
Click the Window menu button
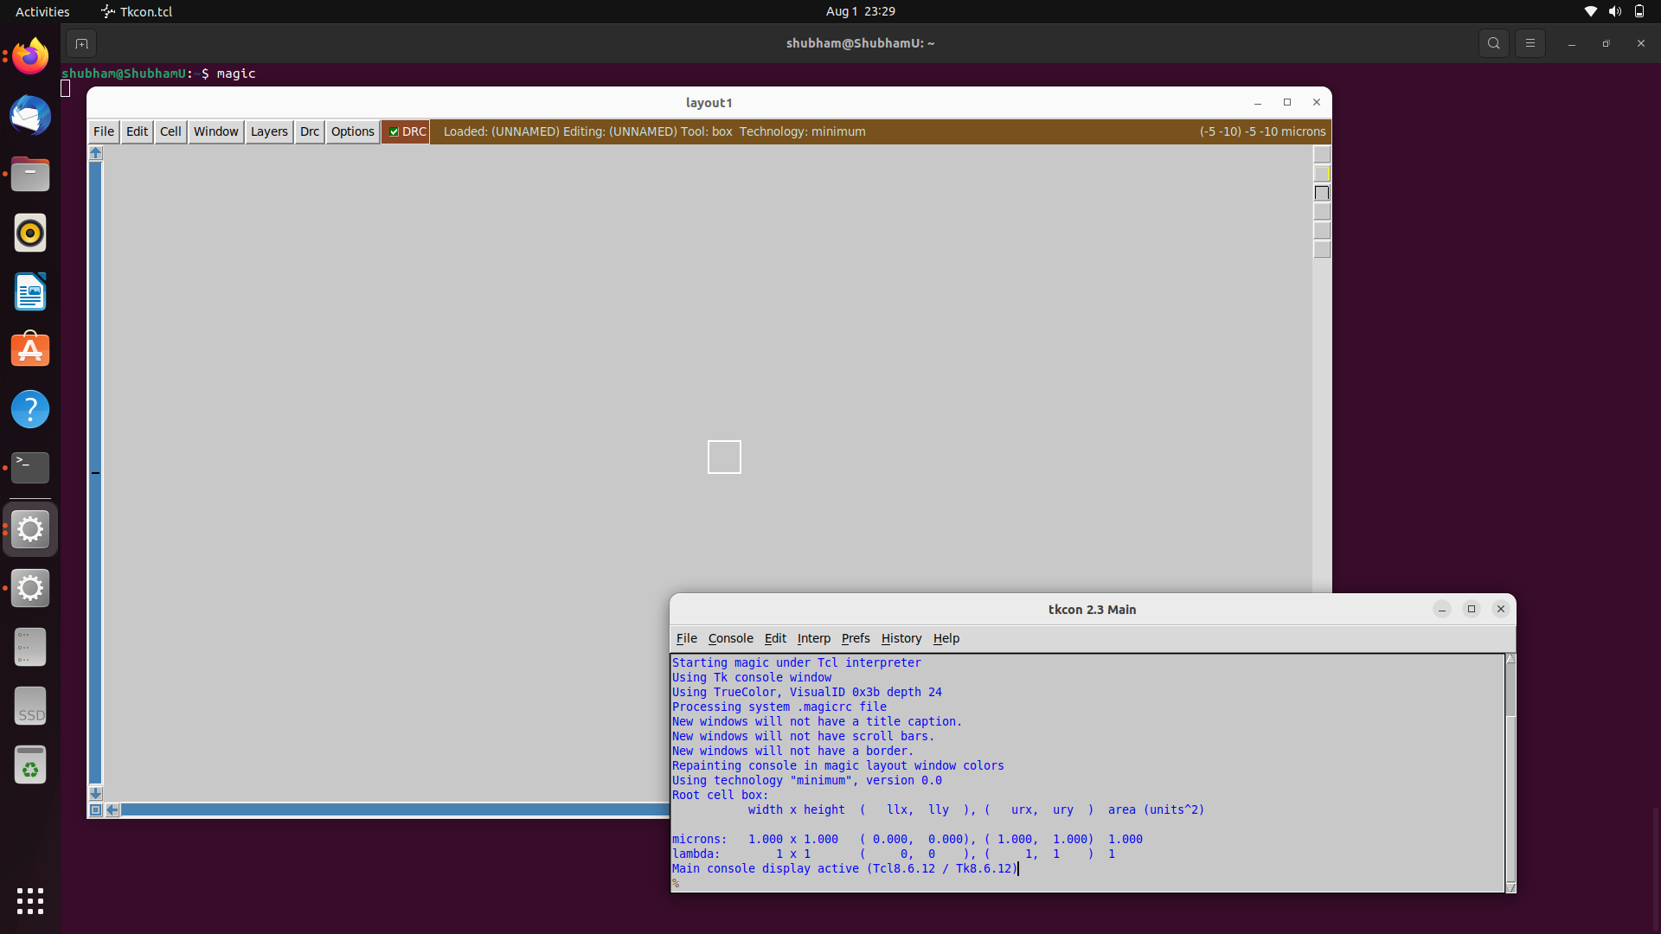(215, 131)
